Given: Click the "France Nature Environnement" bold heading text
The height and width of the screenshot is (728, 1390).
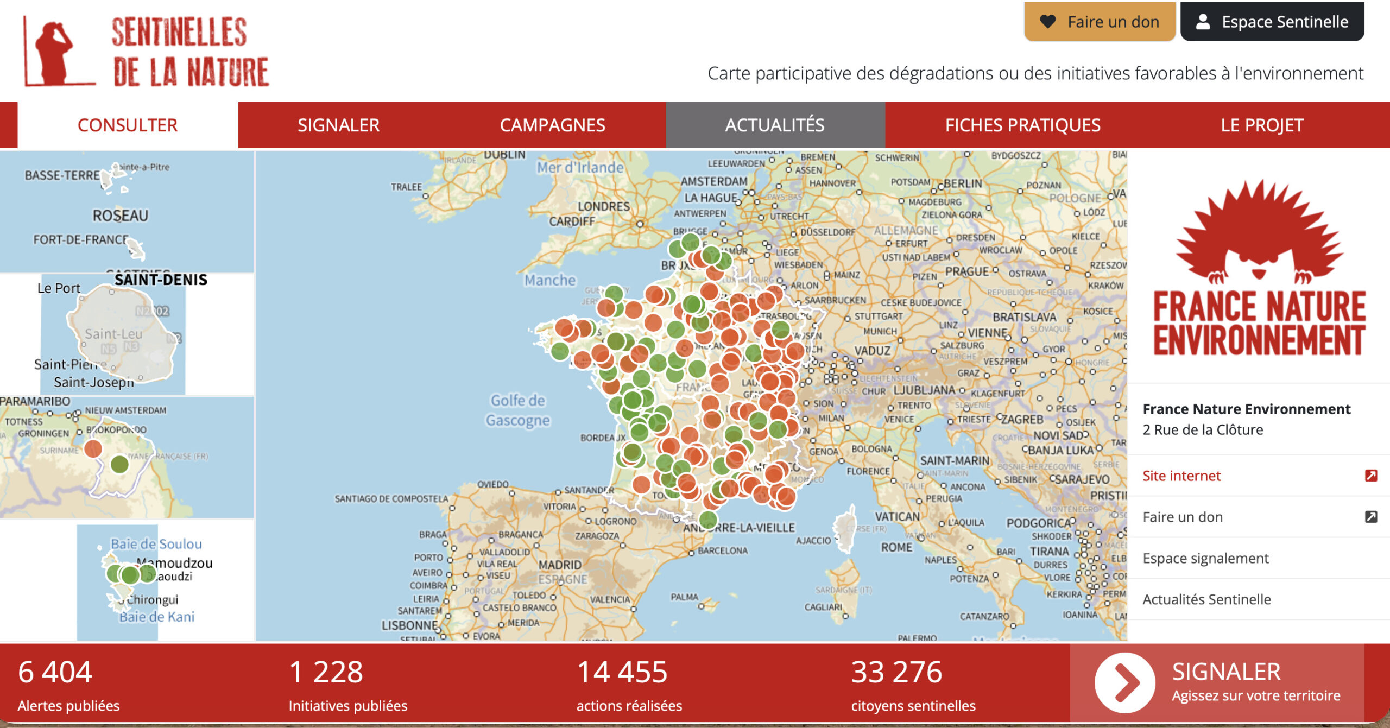Looking at the screenshot, I should click(x=1246, y=409).
